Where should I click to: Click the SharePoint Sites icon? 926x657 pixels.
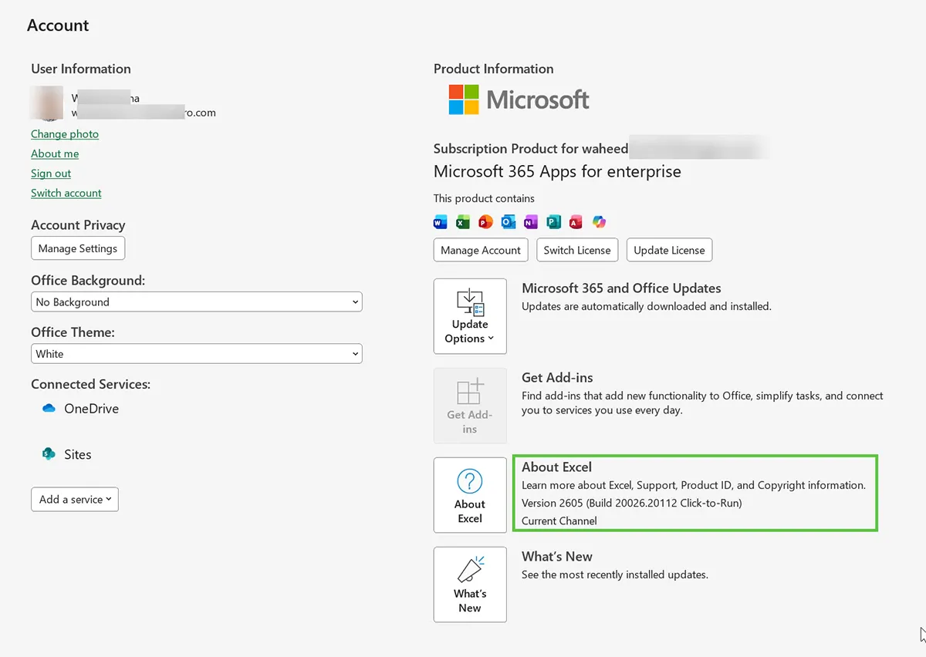(49, 454)
